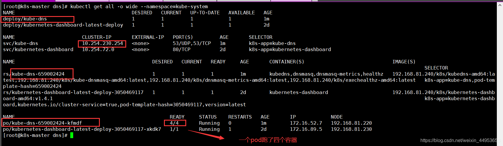The height and width of the screenshot is (146, 503).
Task: Click the scrollbar up arrow in terminal
Action: (500, 5)
